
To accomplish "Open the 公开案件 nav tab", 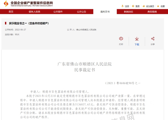I will pos(58,12).
